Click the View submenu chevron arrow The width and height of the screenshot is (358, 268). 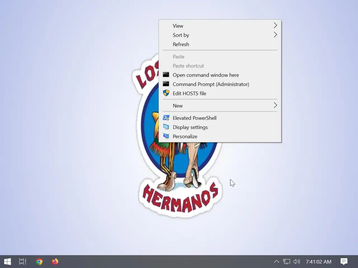[275, 25]
